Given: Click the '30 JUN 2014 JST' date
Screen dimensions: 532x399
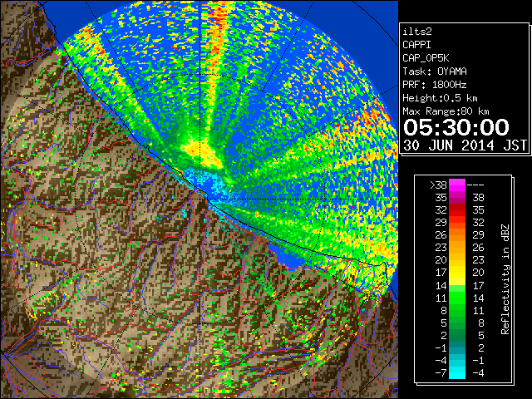Looking at the screenshot, I should [x=465, y=145].
